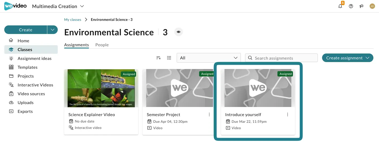Open the AS user avatar menu
Screen dimensions: 379x153
pos(372,6)
